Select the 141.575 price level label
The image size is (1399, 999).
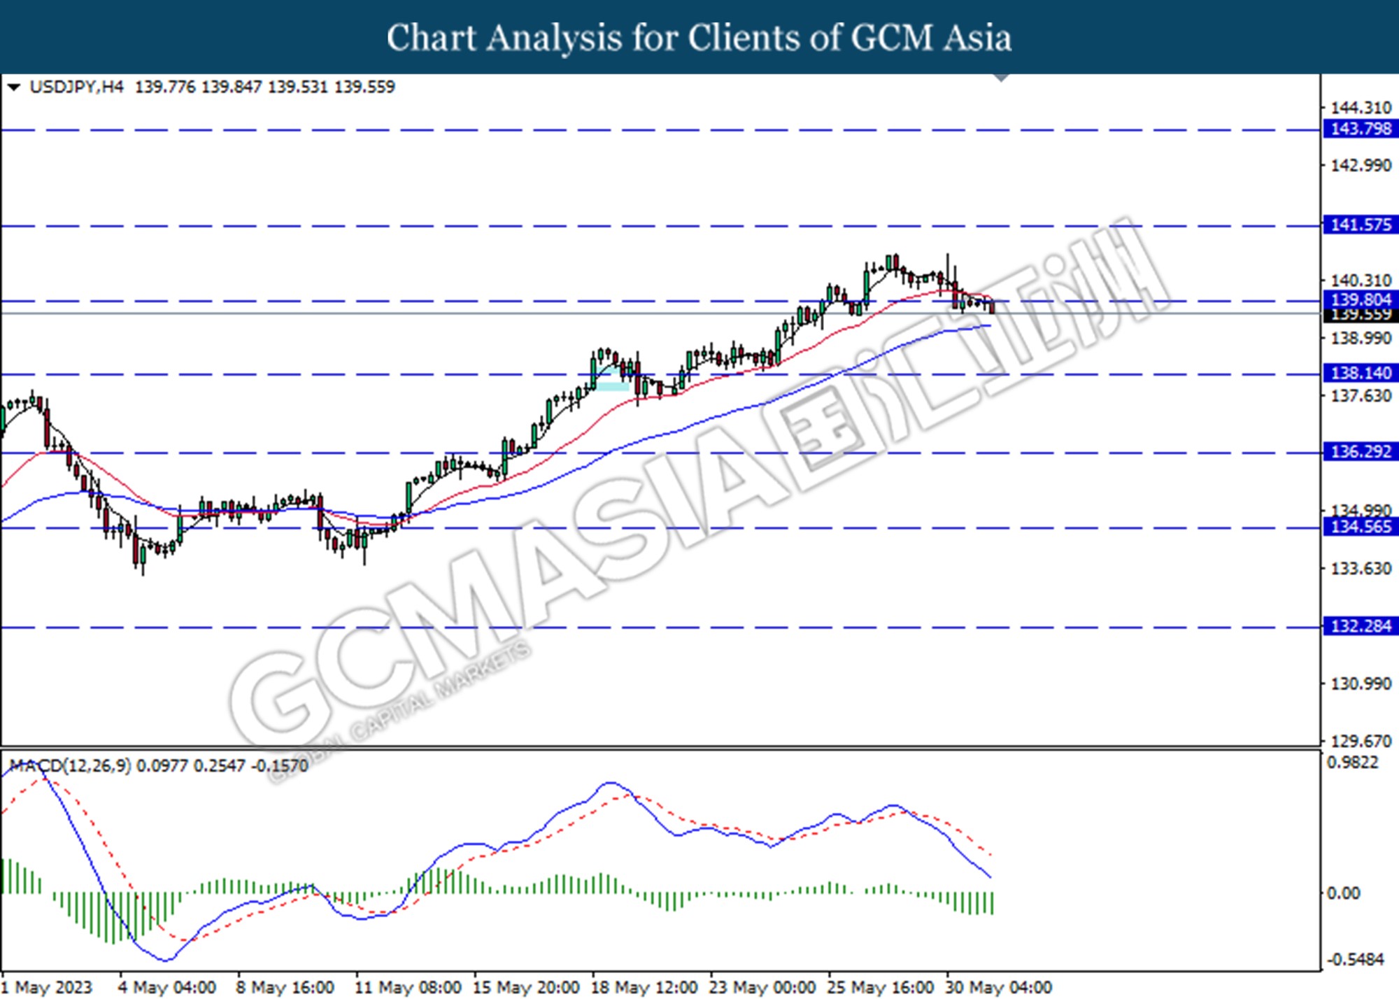[1361, 225]
